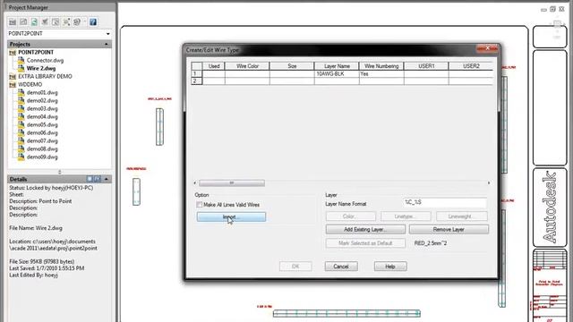Select the EXTRA LIBRARY DEMO project
Viewport: 573px width, 322px height.
45,76
